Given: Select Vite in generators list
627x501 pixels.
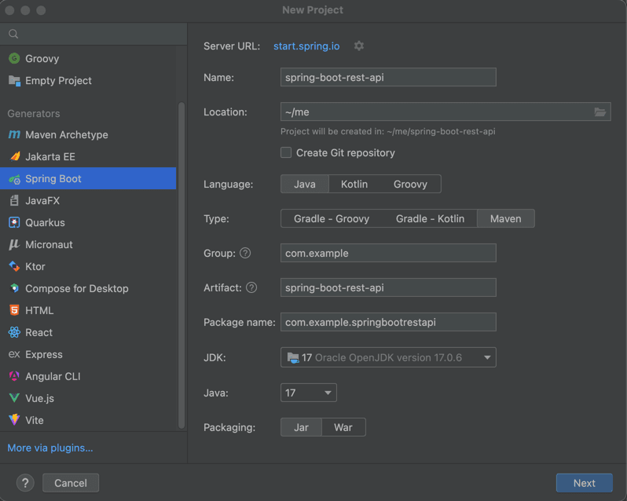Looking at the screenshot, I should point(88,420).
